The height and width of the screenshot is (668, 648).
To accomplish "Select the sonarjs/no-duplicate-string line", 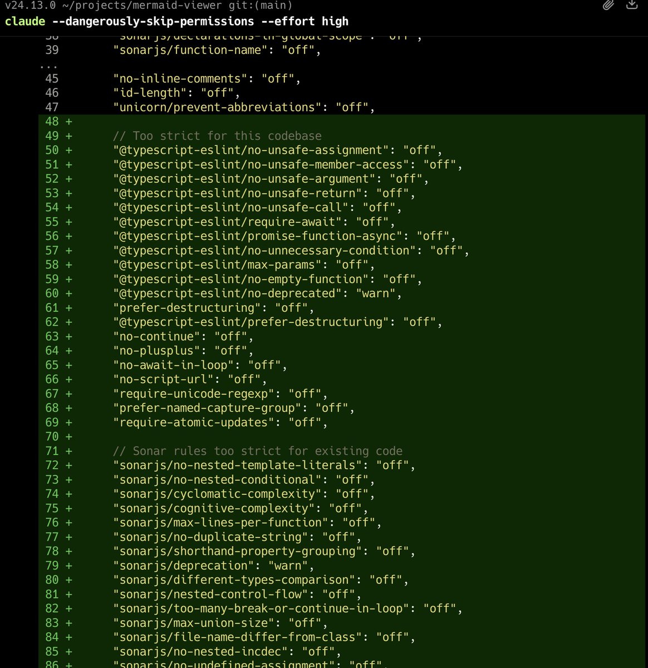I will click(x=237, y=538).
